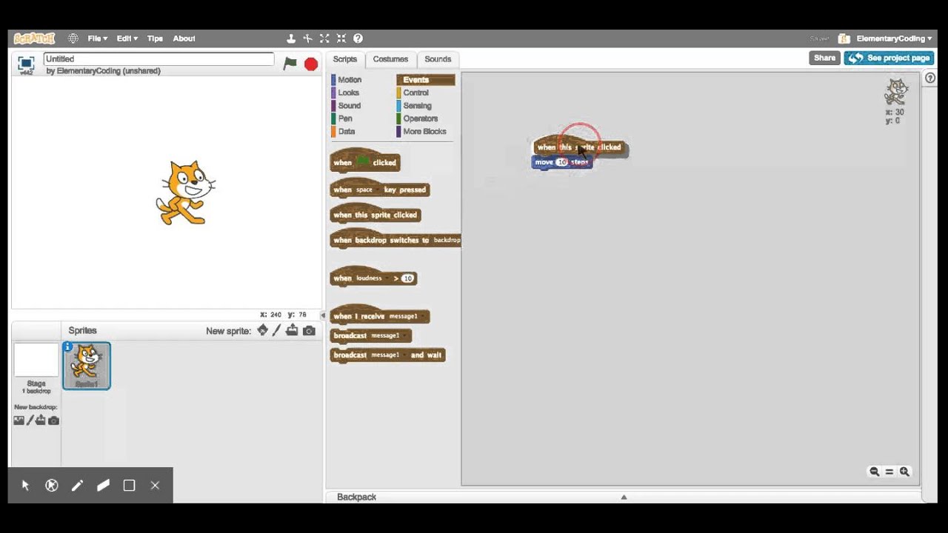
Task: Select the Sprite1 thumbnail
Action: coord(87,366)
